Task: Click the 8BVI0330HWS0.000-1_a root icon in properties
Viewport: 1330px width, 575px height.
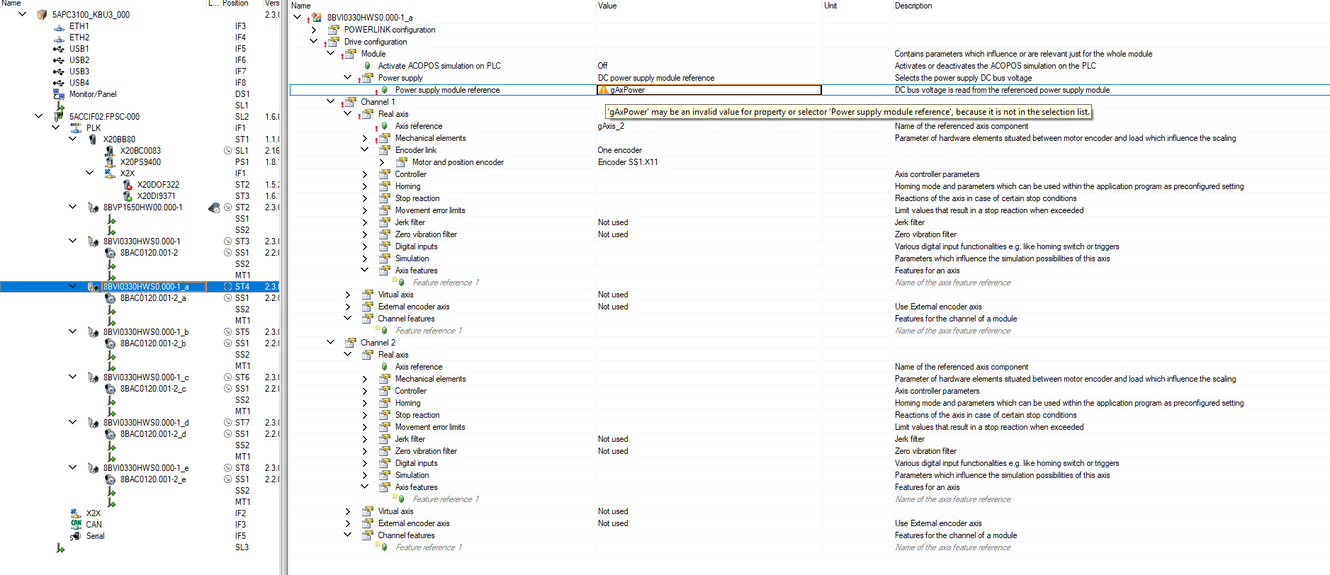Action: click(317, 18)
